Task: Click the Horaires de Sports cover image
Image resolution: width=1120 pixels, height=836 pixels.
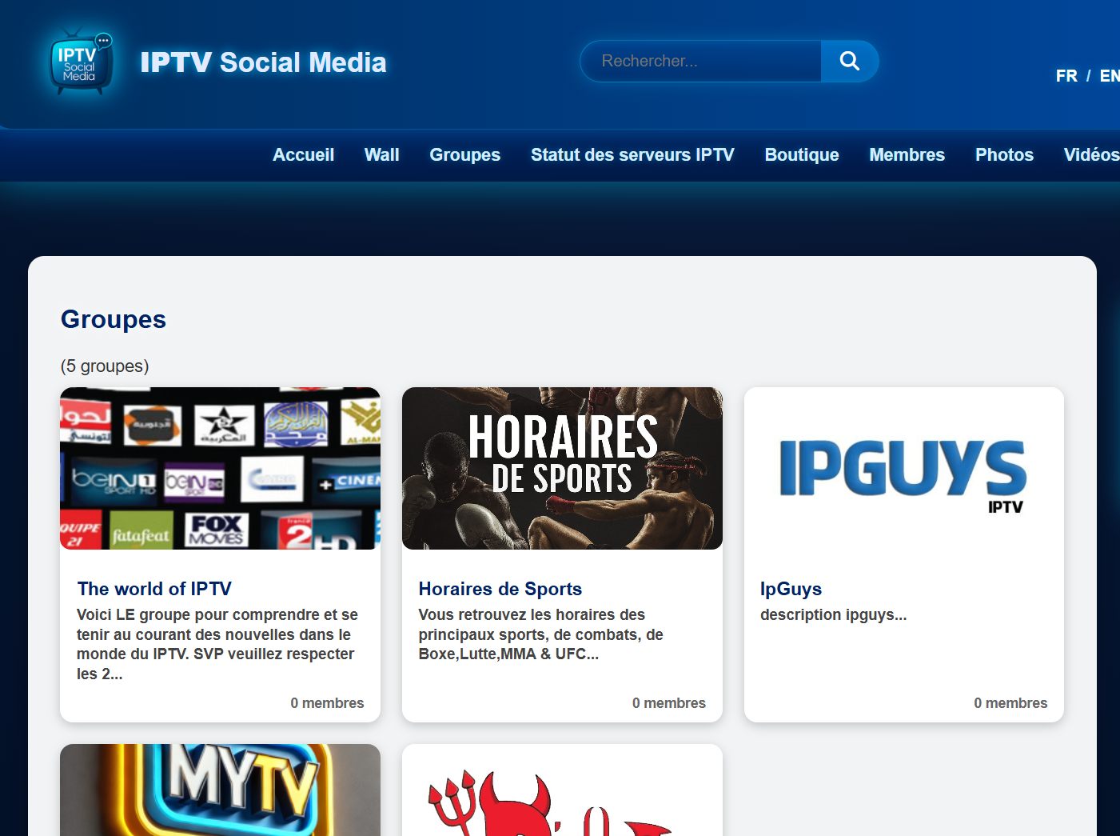Action: 562,468
